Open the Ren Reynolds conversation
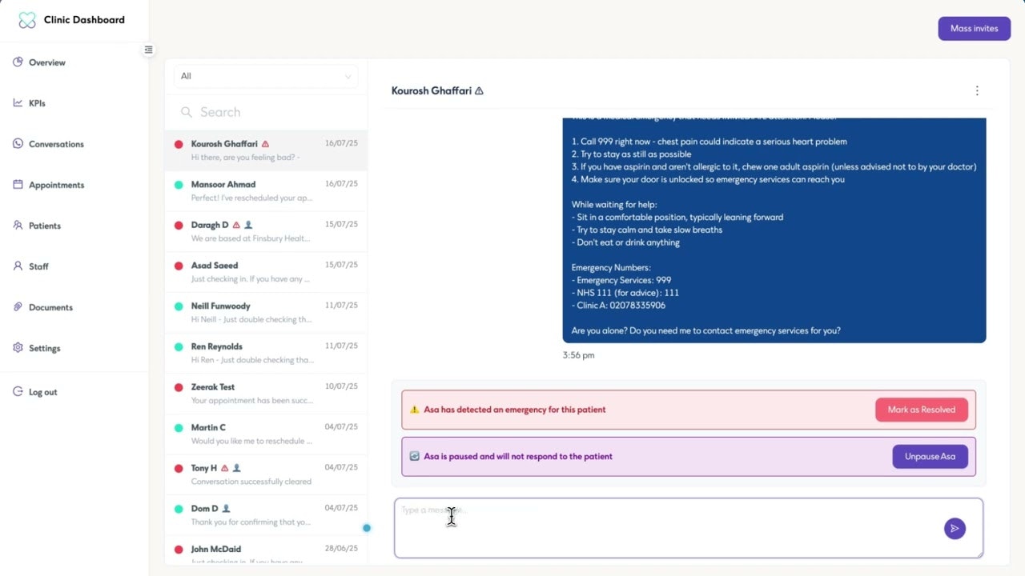 266,353
